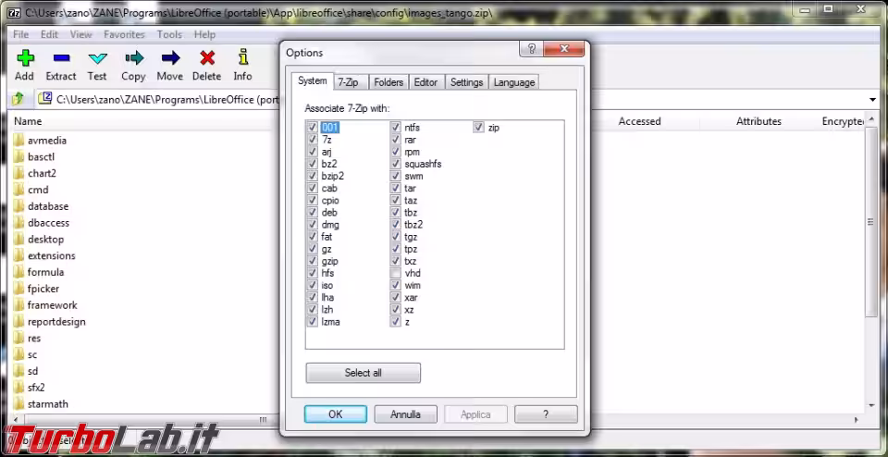
Task: Switch to the 7-Zip tab
Action: [348, 82]
